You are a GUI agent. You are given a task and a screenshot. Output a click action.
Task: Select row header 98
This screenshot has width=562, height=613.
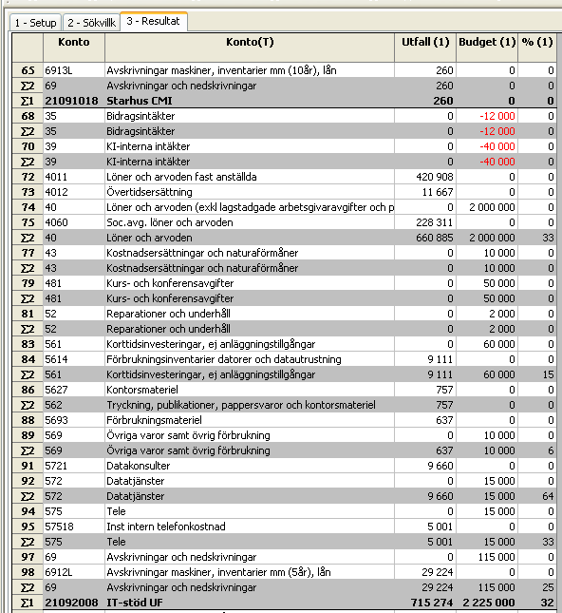point(28,572)
